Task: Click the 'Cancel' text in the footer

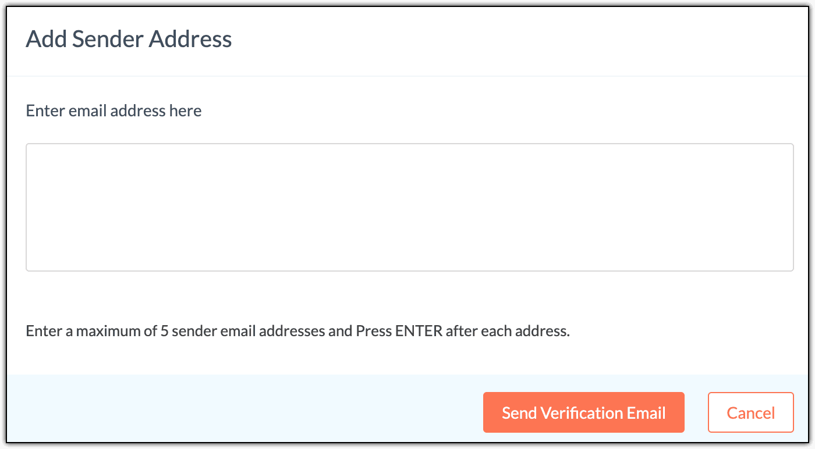Action: [x=750, y=413]
